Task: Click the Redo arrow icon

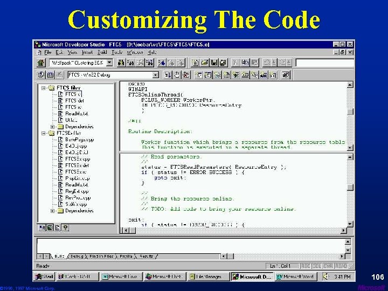Action: 282,63
